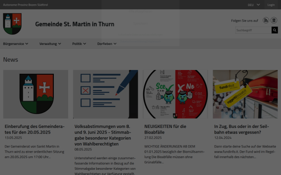This screenshot has height=175, width=281.
Task: Click snippet starting Untenstehend werden einige
Action: click(x=105, y=166)
